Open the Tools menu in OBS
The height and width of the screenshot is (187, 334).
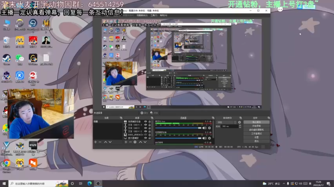[154, 15]
